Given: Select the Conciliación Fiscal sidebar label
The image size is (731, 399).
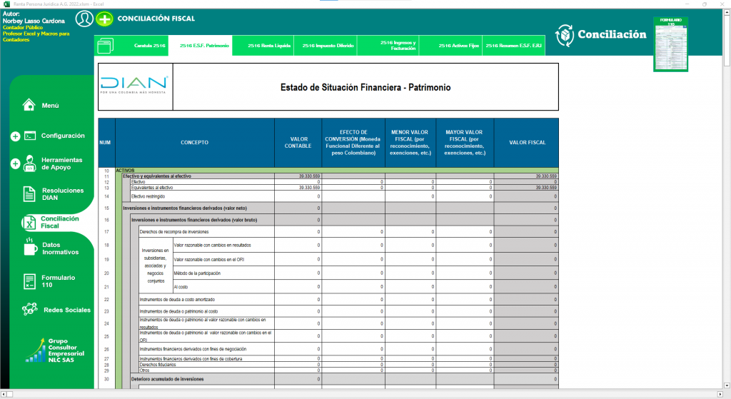Looking at the screenshot, I should click(60, 222).
